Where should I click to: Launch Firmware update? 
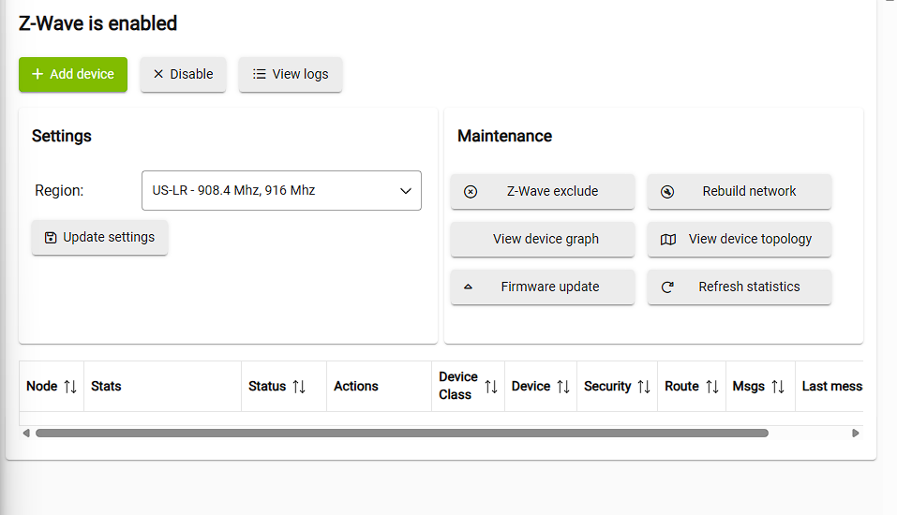542,287
